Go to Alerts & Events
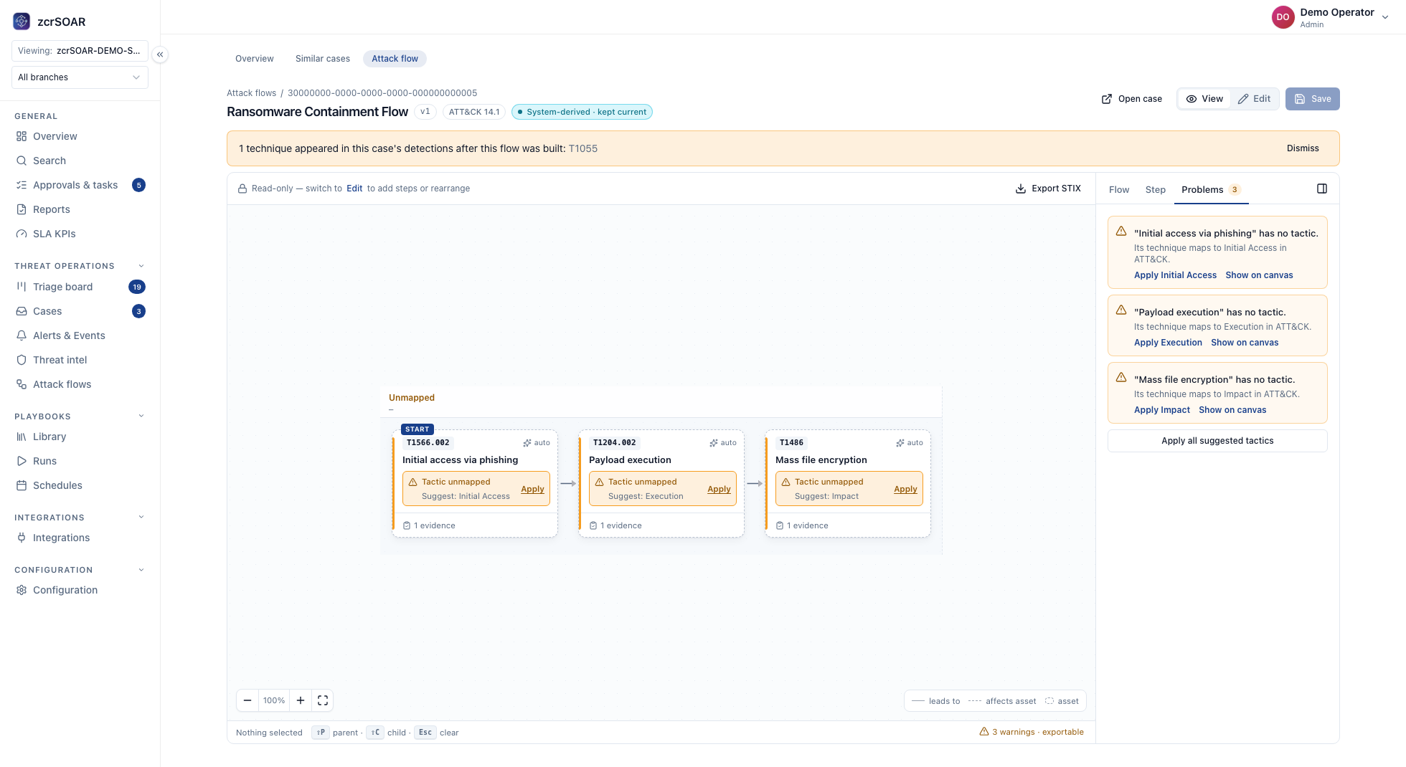Image resolution: width=1406 pixels, height=767 pixels. tap(80, 335)
